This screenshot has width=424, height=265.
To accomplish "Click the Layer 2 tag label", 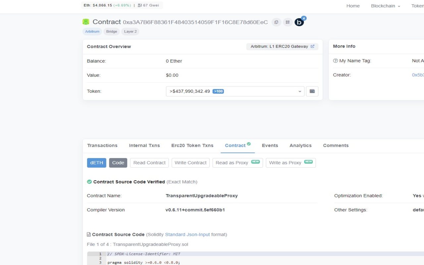I will click(x=130, y=31).
